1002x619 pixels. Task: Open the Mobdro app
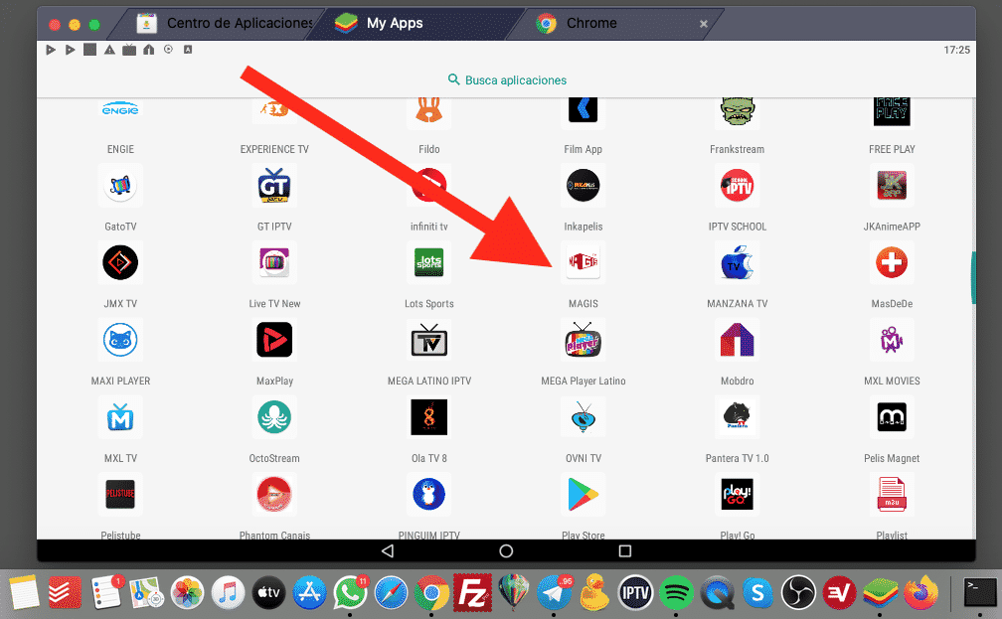click(x=737, y=340)
